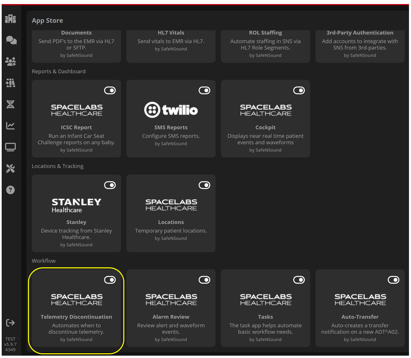
Task: Toggle the Cockpit app switch
Action: [299, 90]
